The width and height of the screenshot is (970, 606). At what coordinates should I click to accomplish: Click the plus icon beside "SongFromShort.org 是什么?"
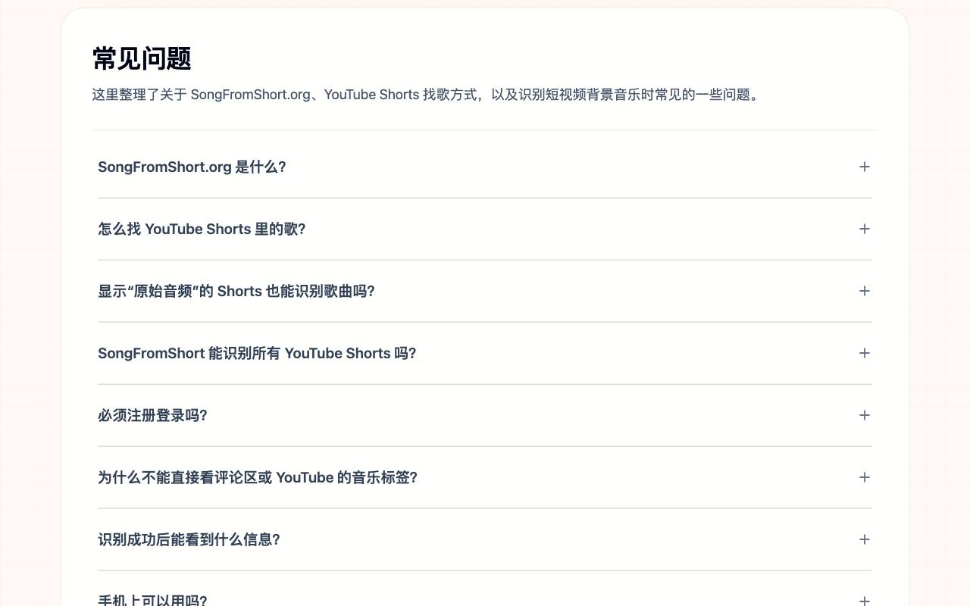pos(865,167)
